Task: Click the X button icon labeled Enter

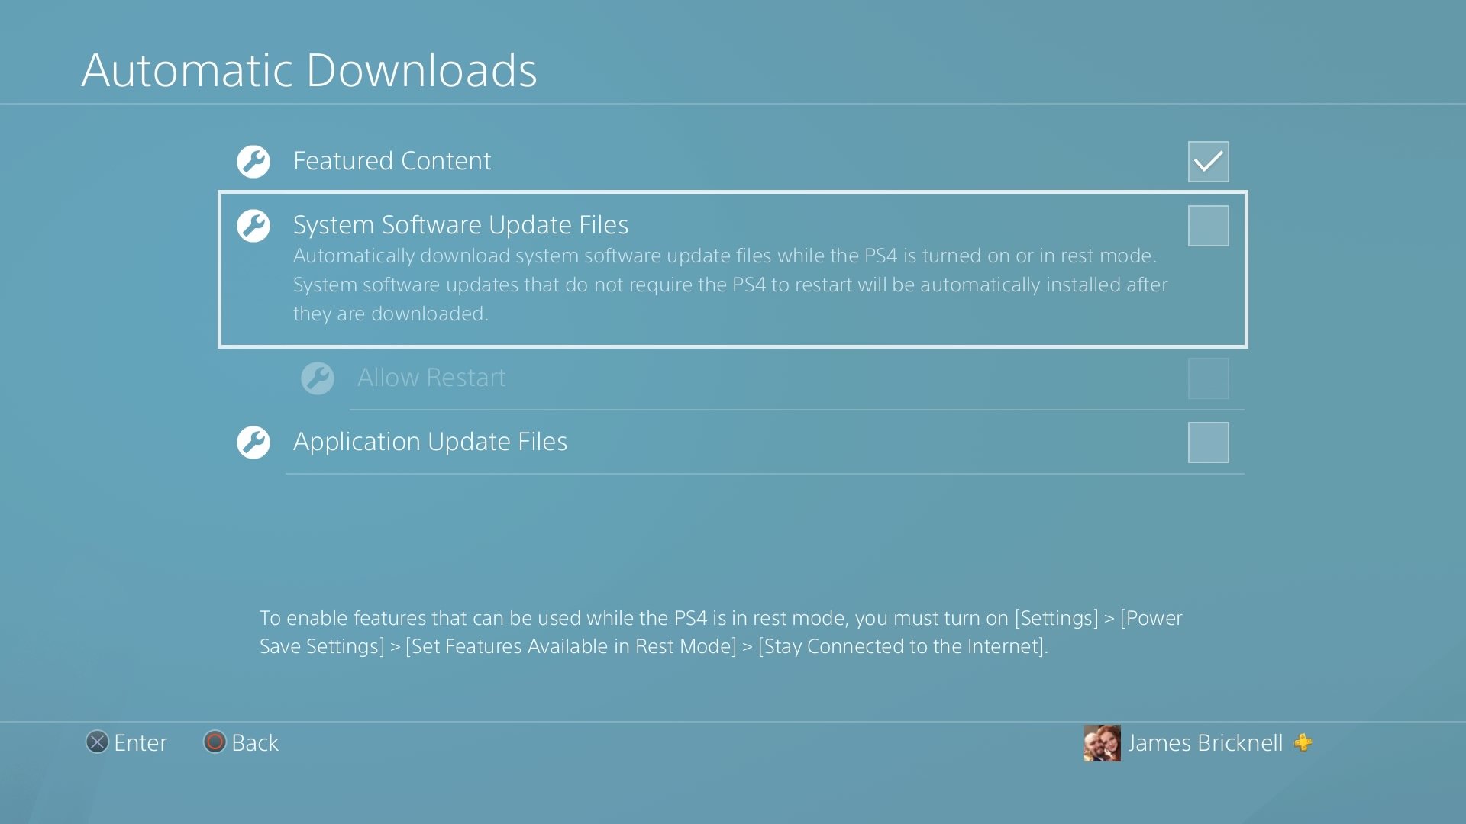Action: tap(97, 742)
